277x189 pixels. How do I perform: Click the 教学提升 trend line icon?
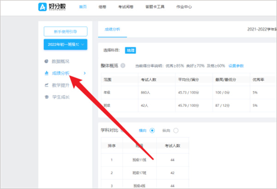click(47, 85)
